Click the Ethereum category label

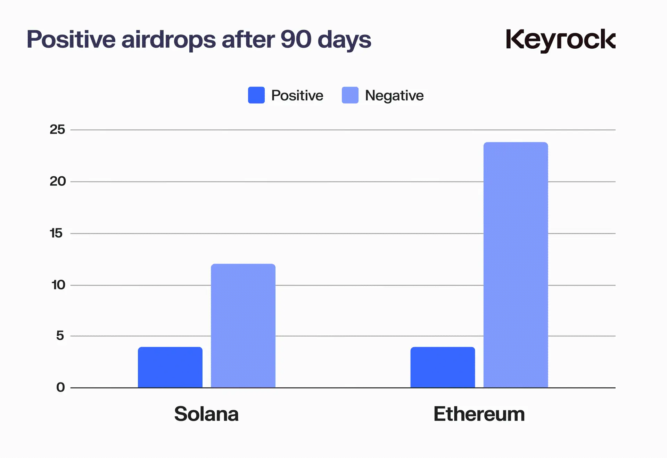tap(479, 414)
